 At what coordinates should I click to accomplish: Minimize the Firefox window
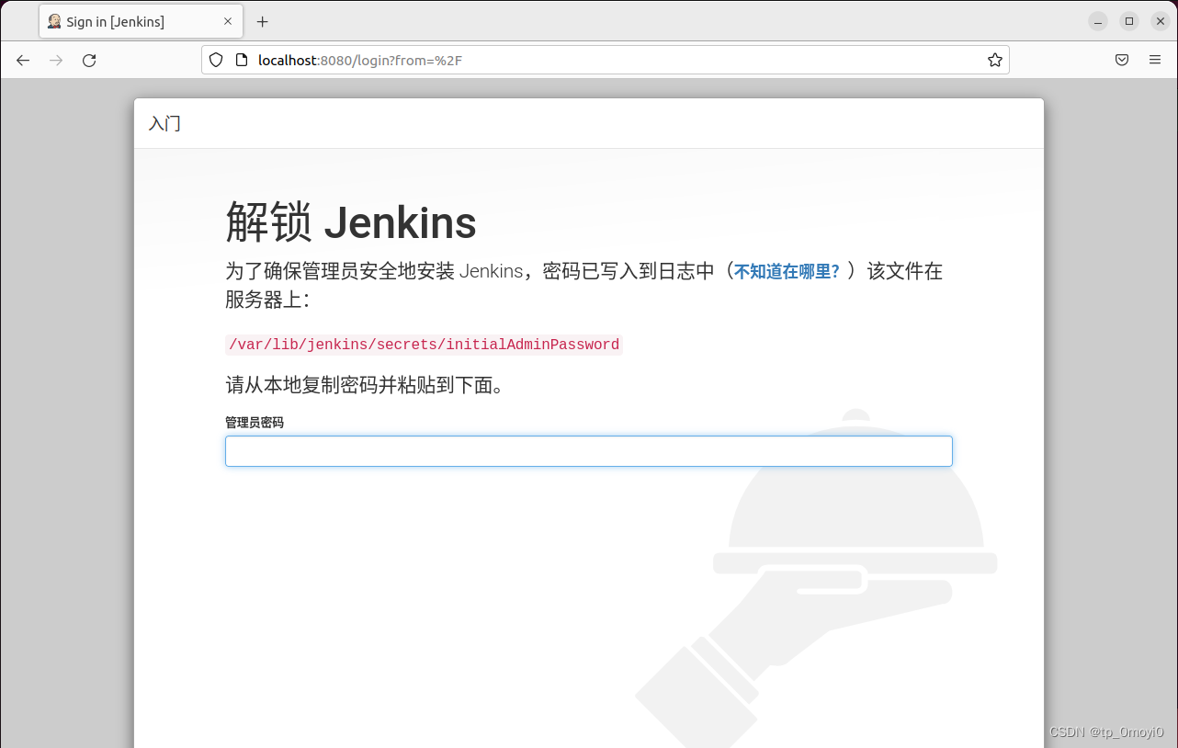[x=1097, y=20]
